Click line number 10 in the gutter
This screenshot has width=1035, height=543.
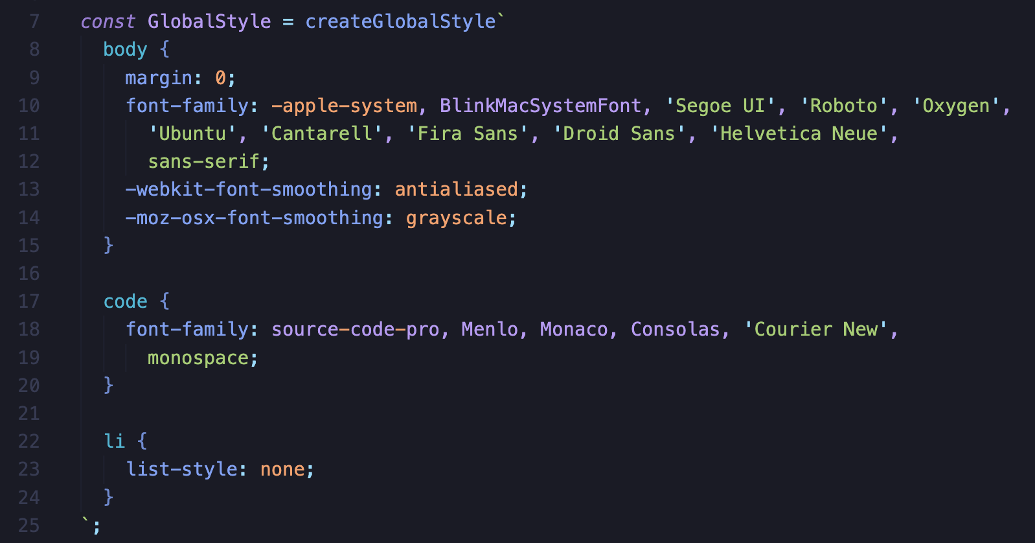click(29, 106)
